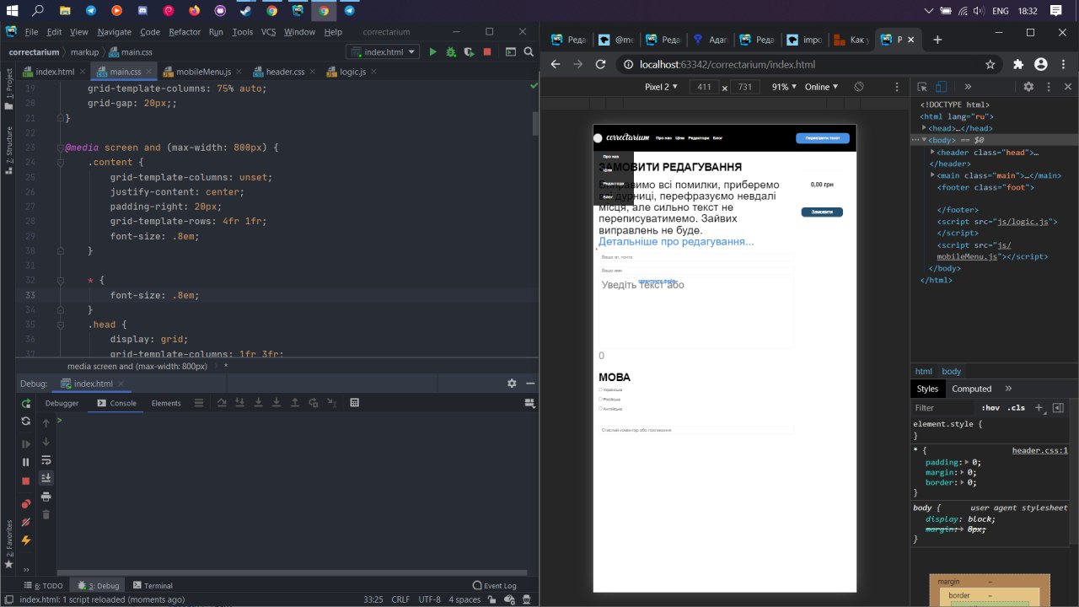Stop execution via red square in WebStorm toolbar
Viewport: 1079px width, 607px height.
click(487, 52)
